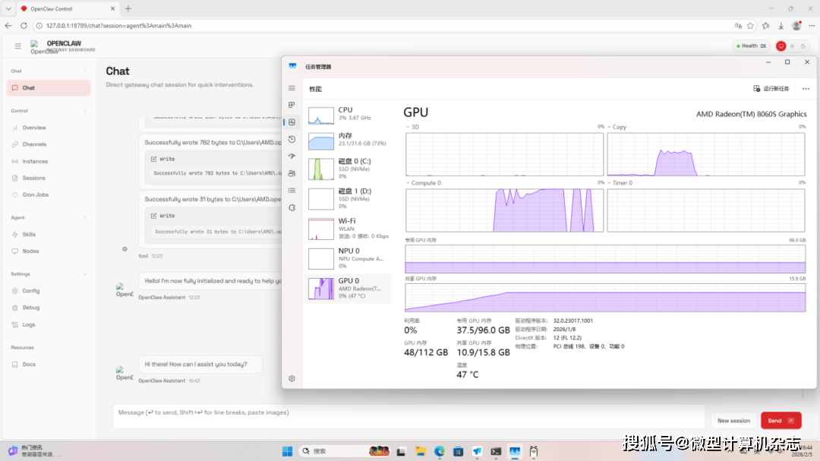Open the Details list icon in Task Manager

[x=292, y=190]
